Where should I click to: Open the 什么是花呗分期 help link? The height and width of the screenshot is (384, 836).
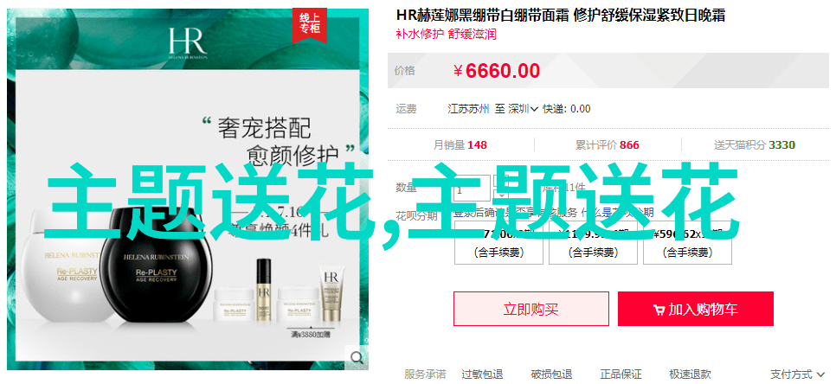(617, 213)
